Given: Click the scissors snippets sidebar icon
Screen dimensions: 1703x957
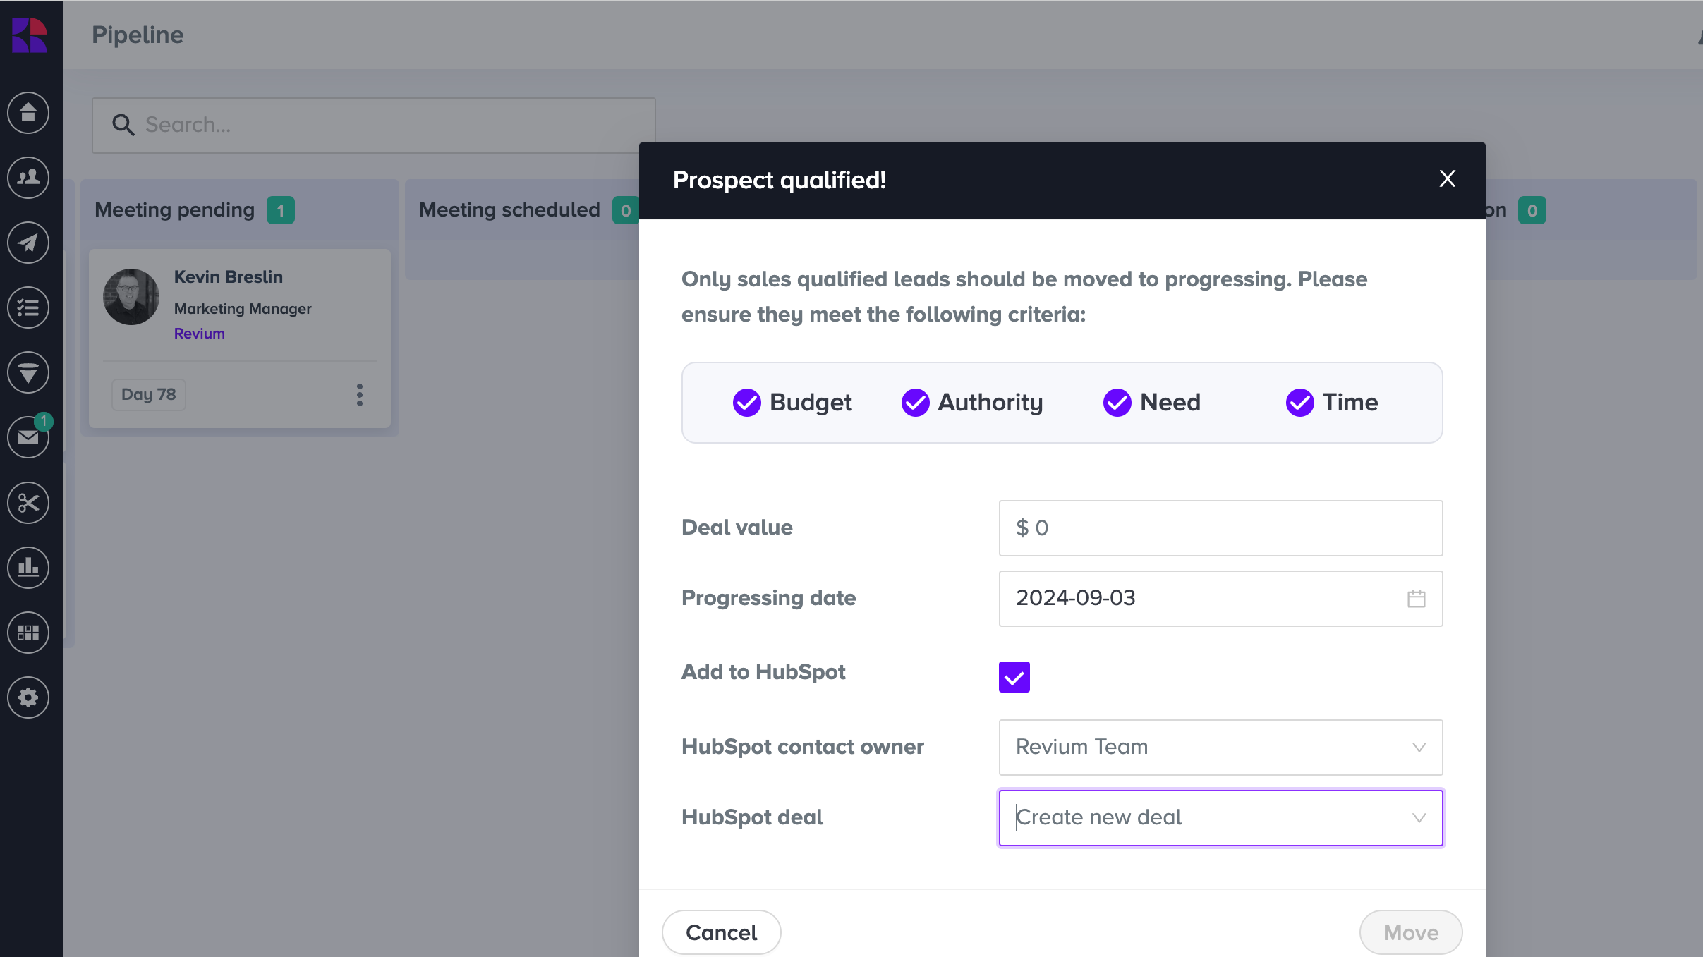Looking at the screenshot, I should pyautogui.click(x=28, y=503).
